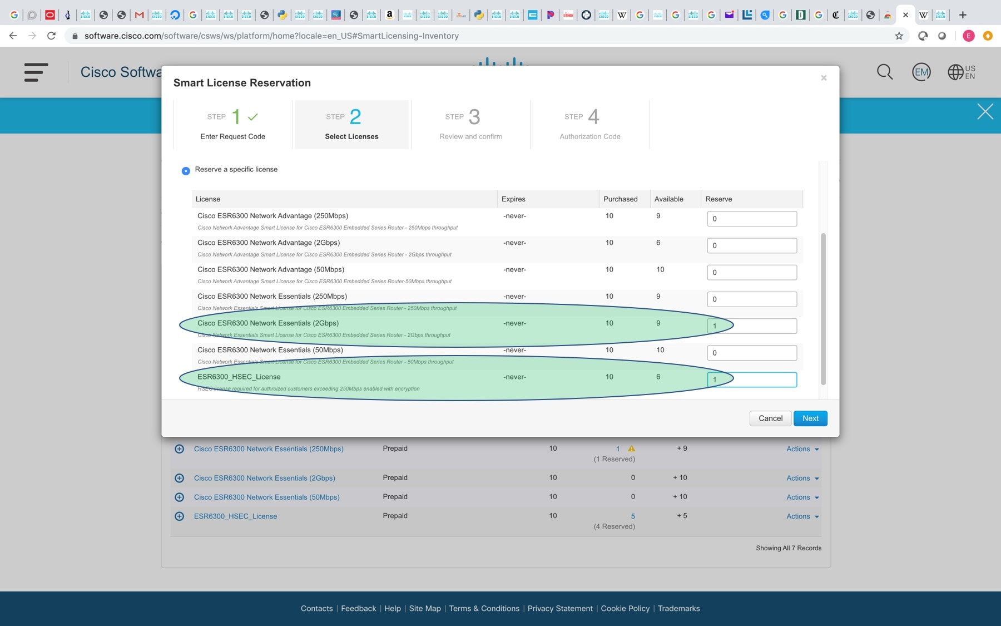Viewport: 1001px width, 626px height.
Task: Open the Cookie Policy footer link
Action: click(x=625, y=609)
